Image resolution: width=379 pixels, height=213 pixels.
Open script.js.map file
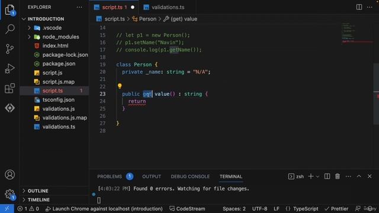click(59, 82)
